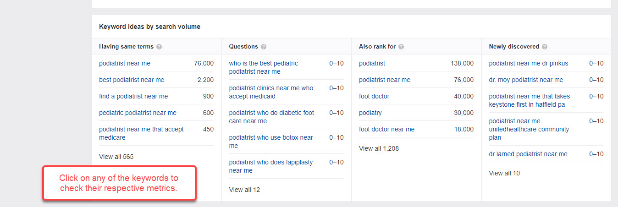Click help icon beside Also rank for
The image size is (618, 207).
coord(401,47)
